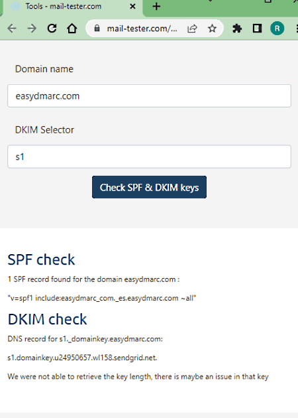Click the v=spf1 record text
The image size is (298, 418).
click(102, 298)
